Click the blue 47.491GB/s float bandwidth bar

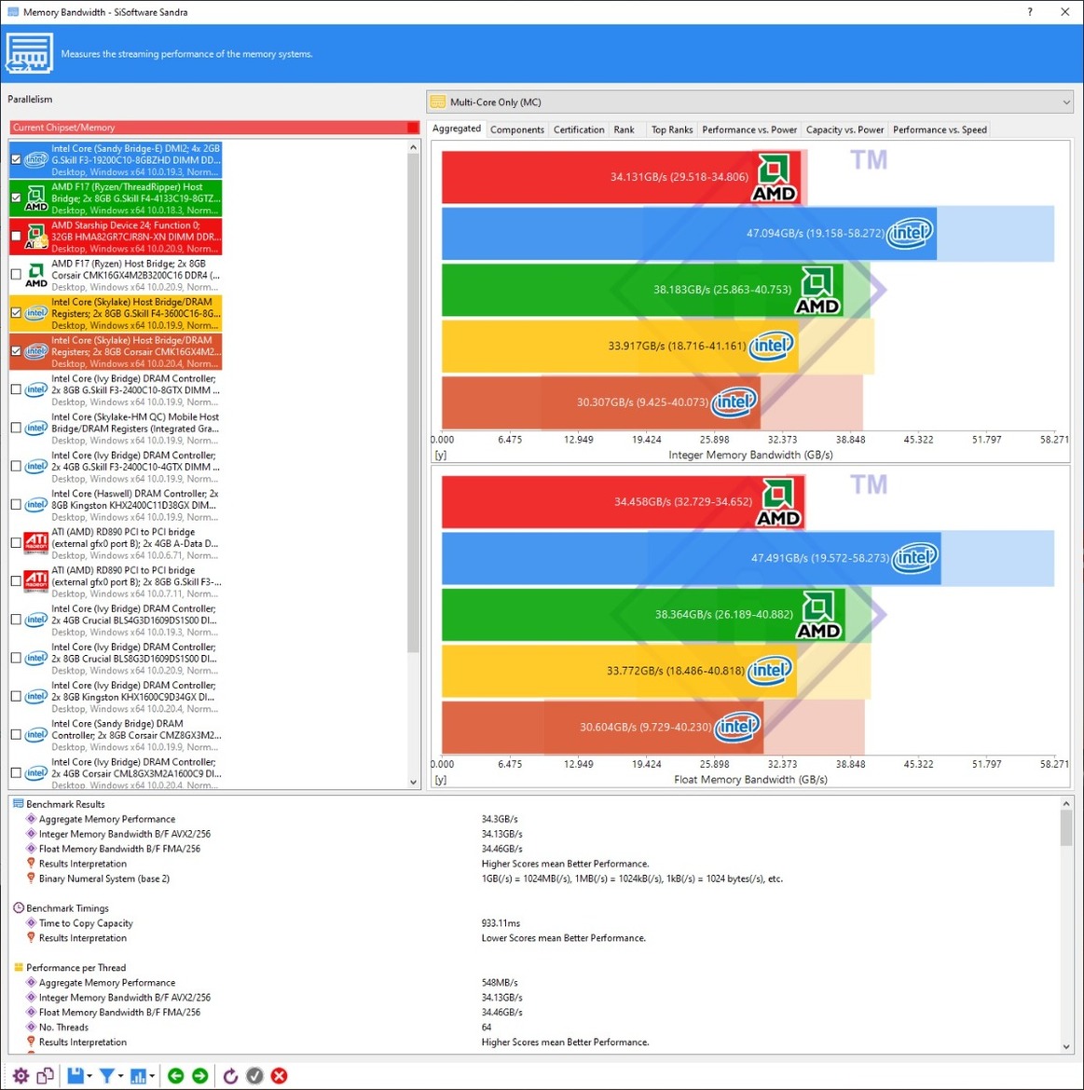coord(692,558)
